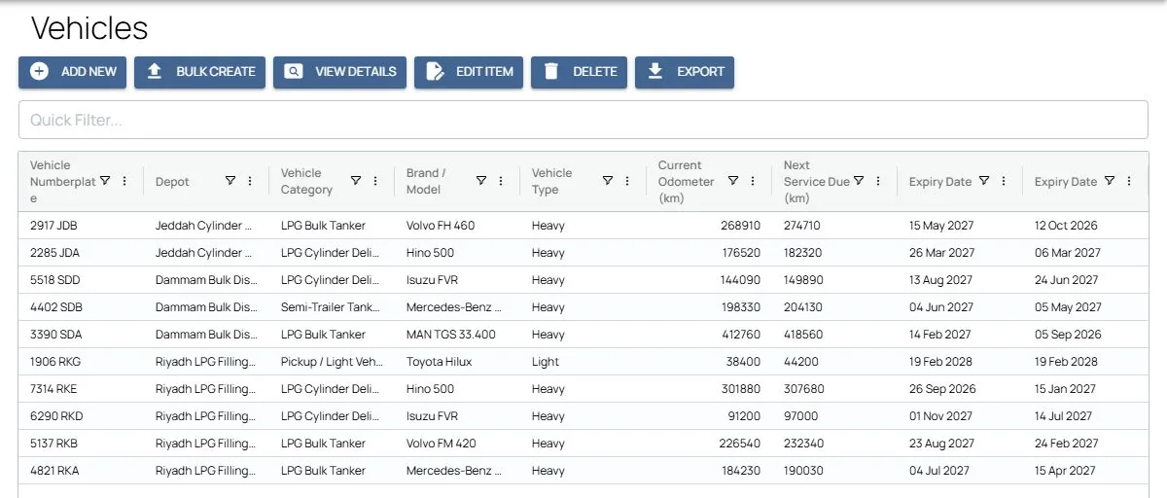This screenshot has height=498, width=1167.
Task: Sort by the Depot header label
Action: click(172, 181)
